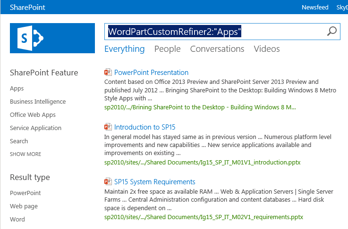348x229 pixels.
Task: Click the Result type refiner heading
Action: point(30,177)
